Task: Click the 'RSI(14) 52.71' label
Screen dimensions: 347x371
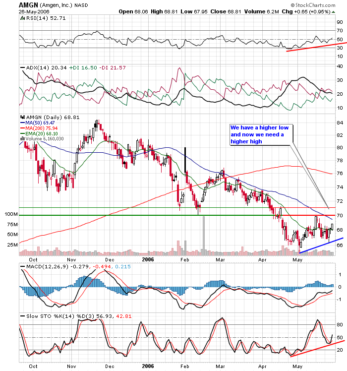Action: 46,18
